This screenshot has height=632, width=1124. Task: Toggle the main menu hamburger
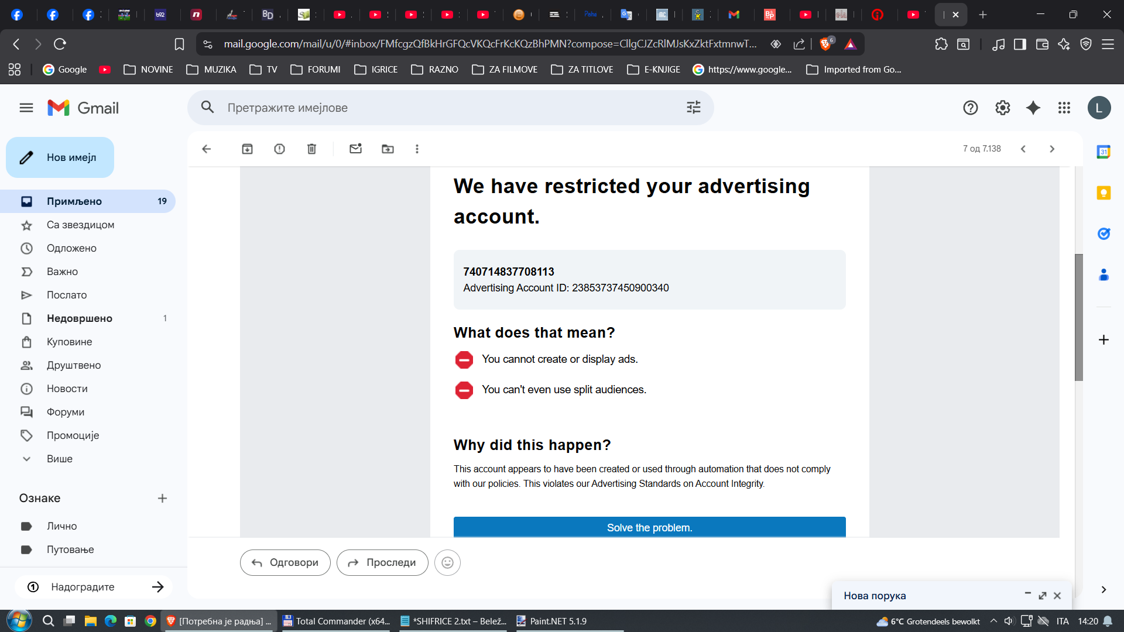tap(26, 108)
